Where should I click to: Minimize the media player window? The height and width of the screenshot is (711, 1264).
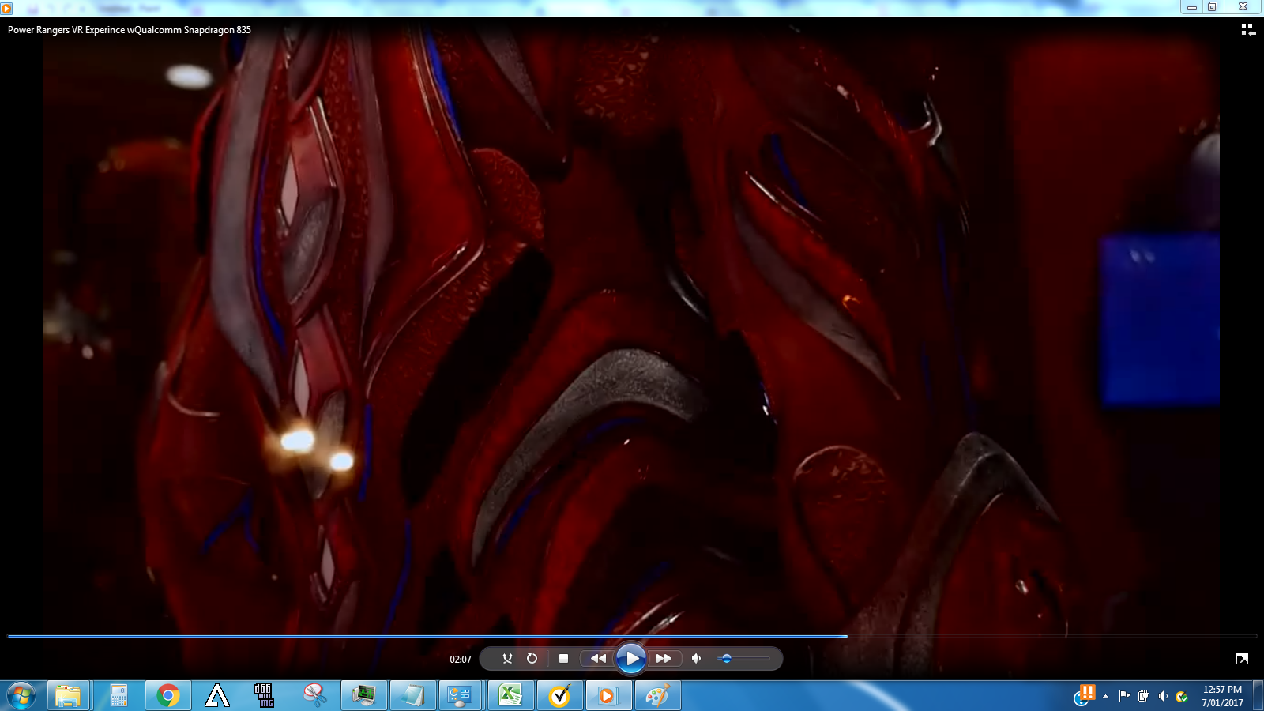click(x=1192, y=7)
